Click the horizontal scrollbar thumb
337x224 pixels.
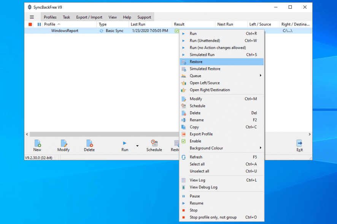click(x=105, y=134)
